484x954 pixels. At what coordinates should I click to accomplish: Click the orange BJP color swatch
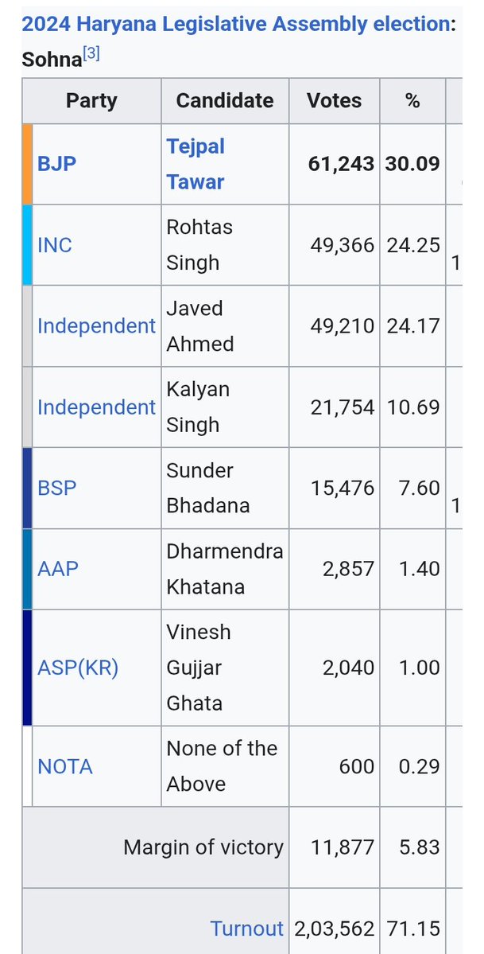tap(27, 164)
